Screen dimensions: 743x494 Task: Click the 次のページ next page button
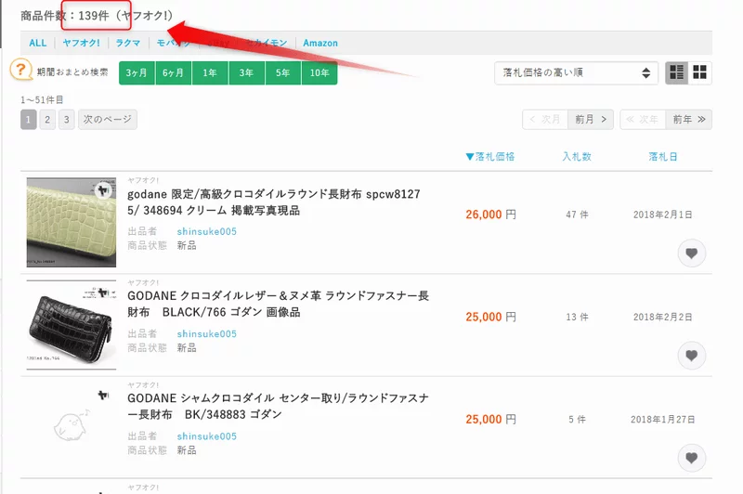(108, 120)
